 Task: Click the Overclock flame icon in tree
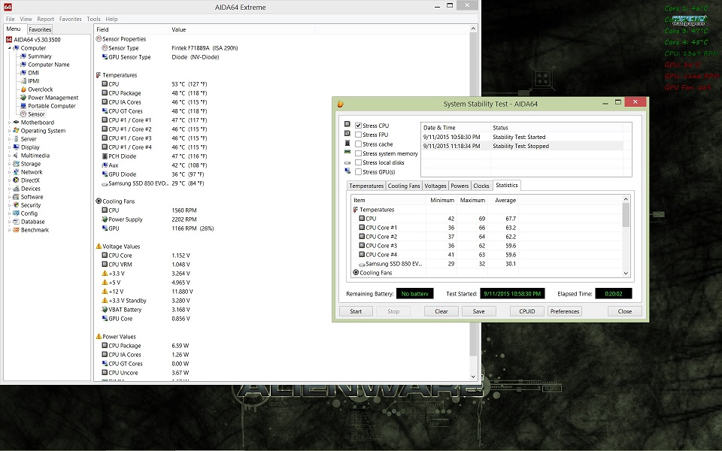click(x=23, y=89)
